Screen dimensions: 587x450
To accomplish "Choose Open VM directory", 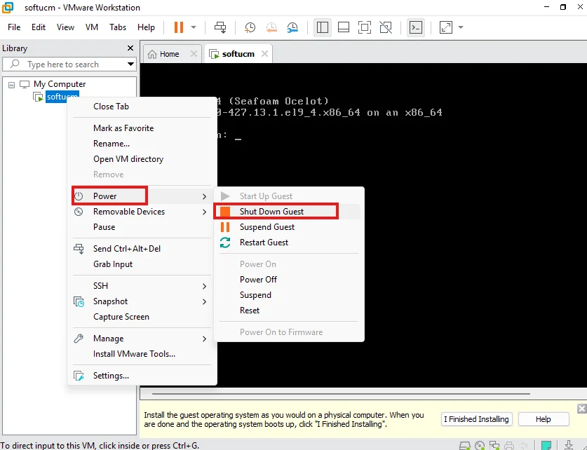I will click(x=128, y=159).
